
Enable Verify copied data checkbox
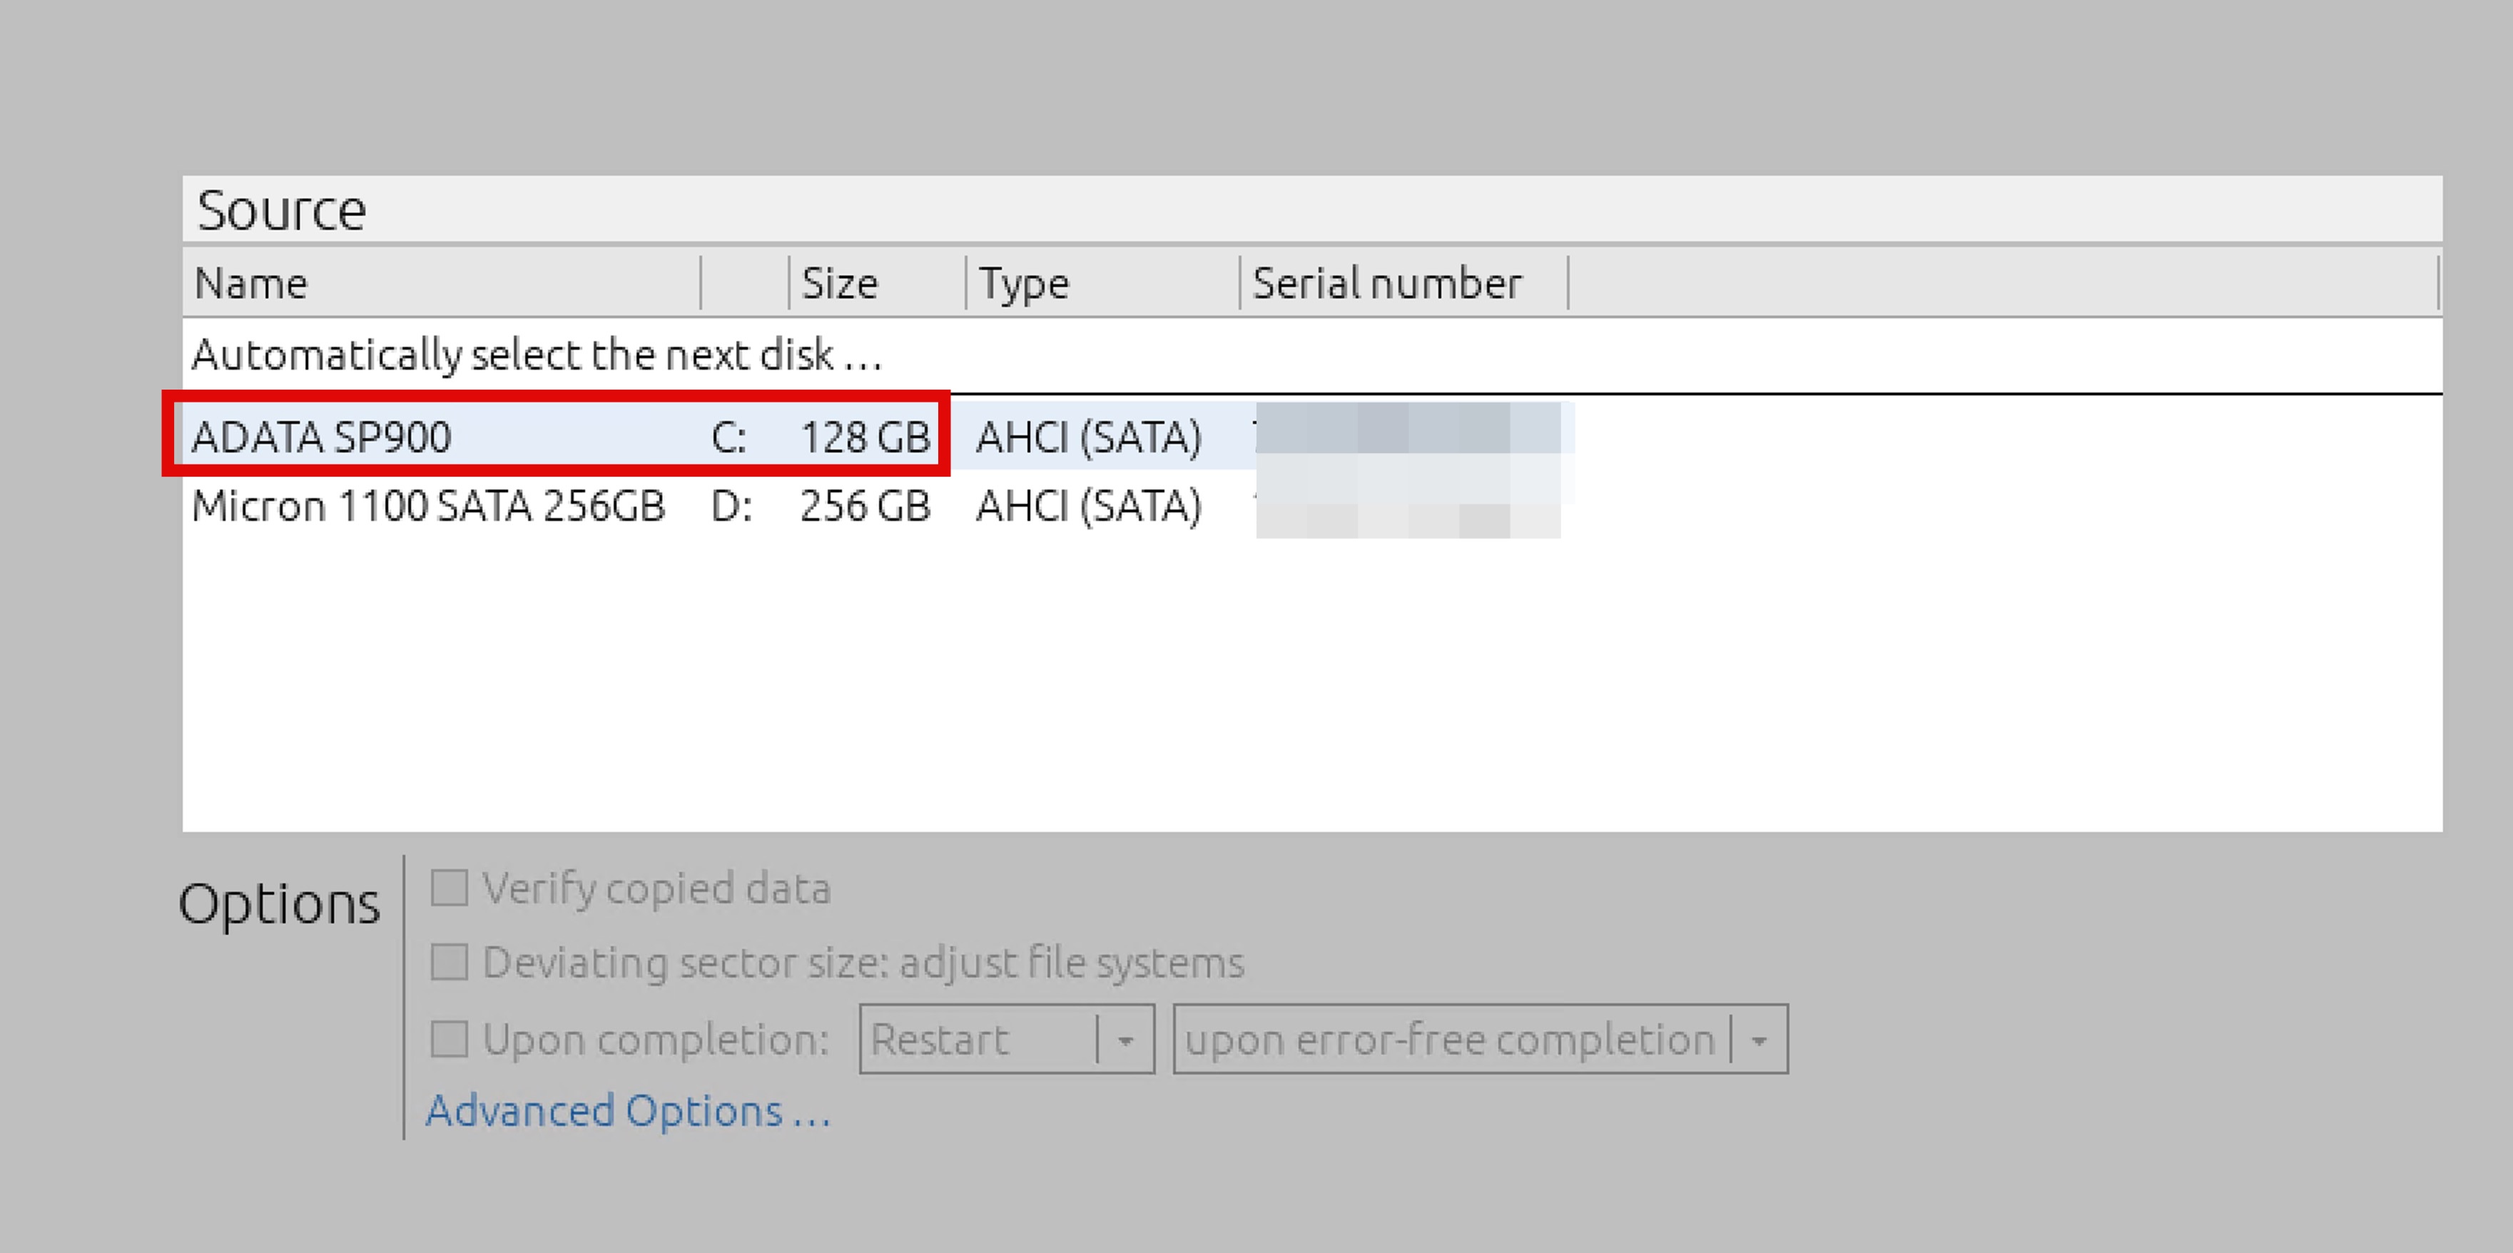[449, 888]
